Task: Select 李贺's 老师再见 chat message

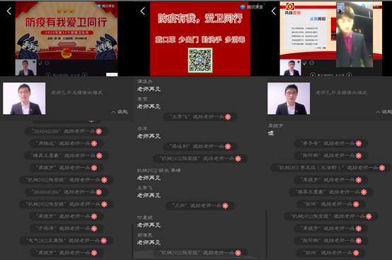Action: (149, 106)
